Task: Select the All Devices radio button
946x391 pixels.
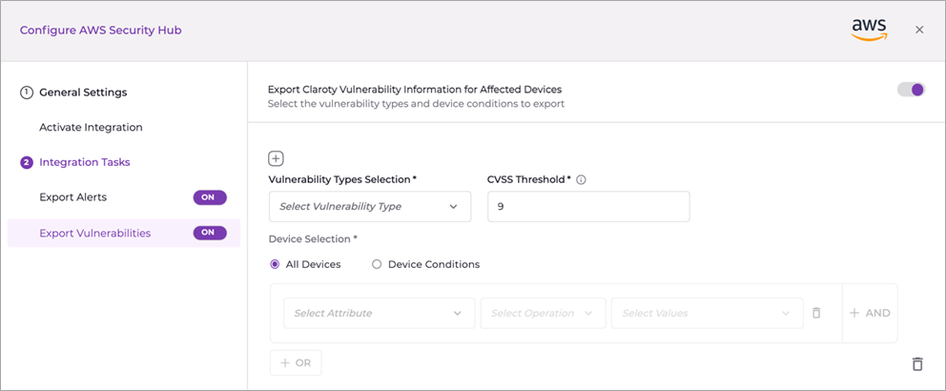Action: click(275, 264)
